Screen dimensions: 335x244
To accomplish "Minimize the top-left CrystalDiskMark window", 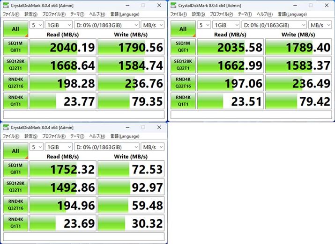I will pos(127,6).
